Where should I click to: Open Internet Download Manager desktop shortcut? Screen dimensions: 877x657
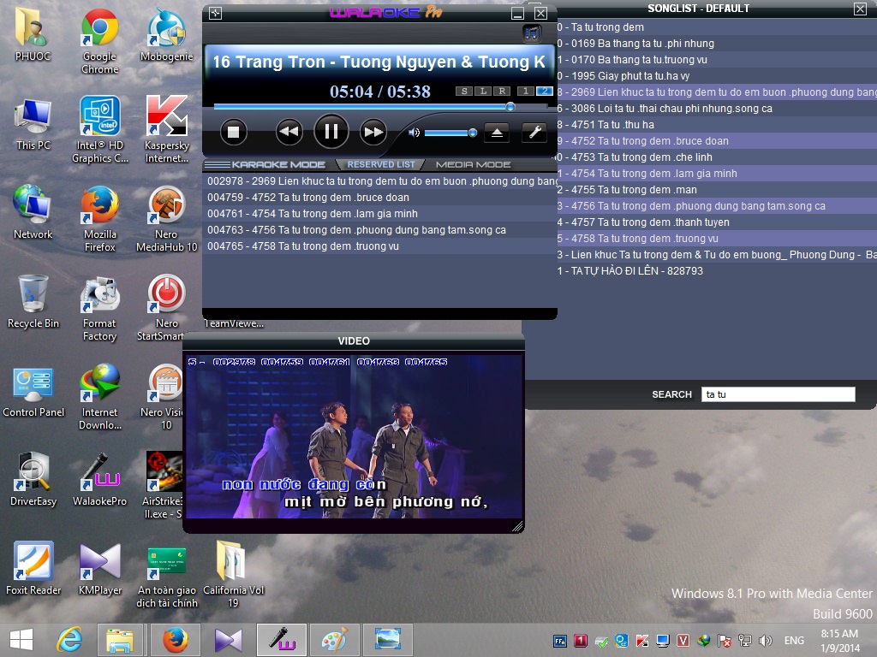[x=99, y=397]
